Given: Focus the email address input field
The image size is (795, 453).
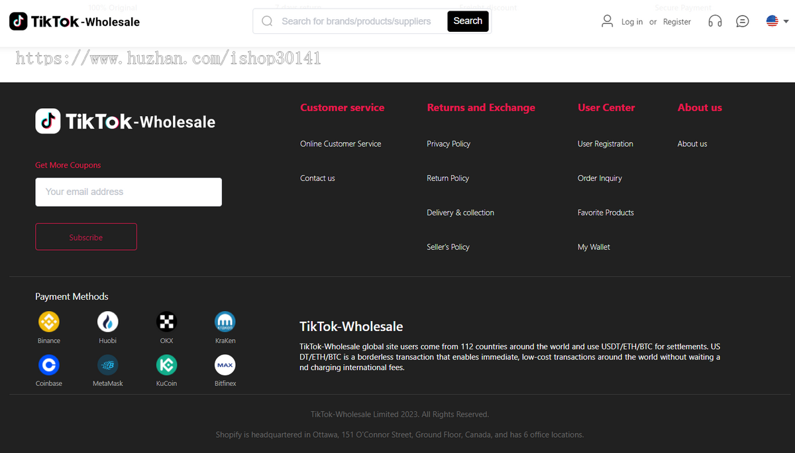Looking at the screenshot, I should (129, 192).
